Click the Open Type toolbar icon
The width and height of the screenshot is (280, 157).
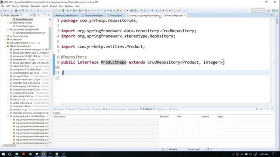pos(118,10)
